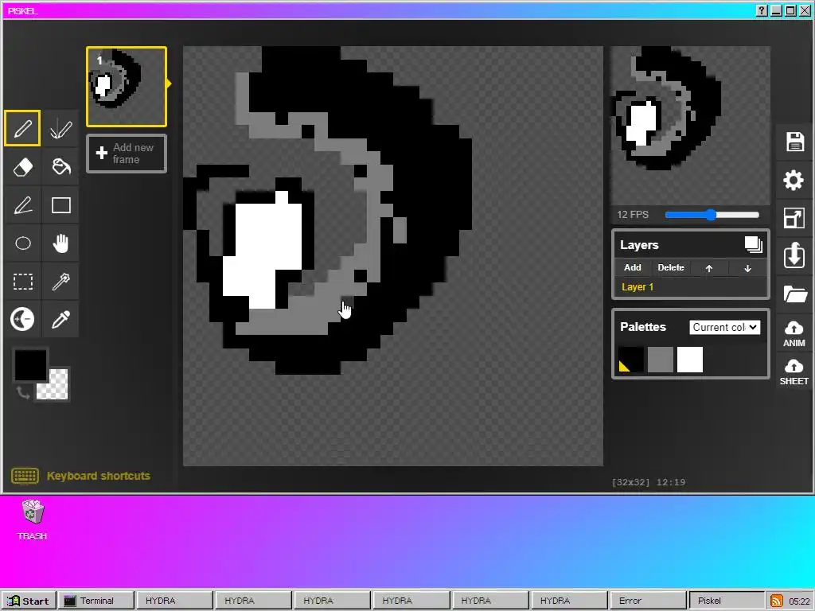Click Add layer button

632,267
